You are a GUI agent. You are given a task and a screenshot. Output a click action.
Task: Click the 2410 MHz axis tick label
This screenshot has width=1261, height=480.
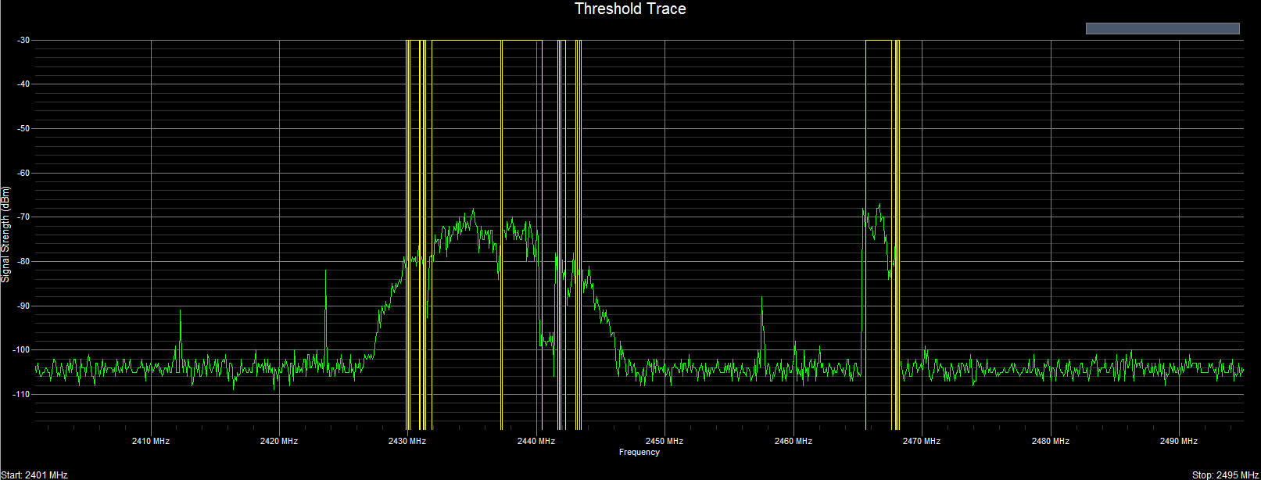[x=151, y=441]
